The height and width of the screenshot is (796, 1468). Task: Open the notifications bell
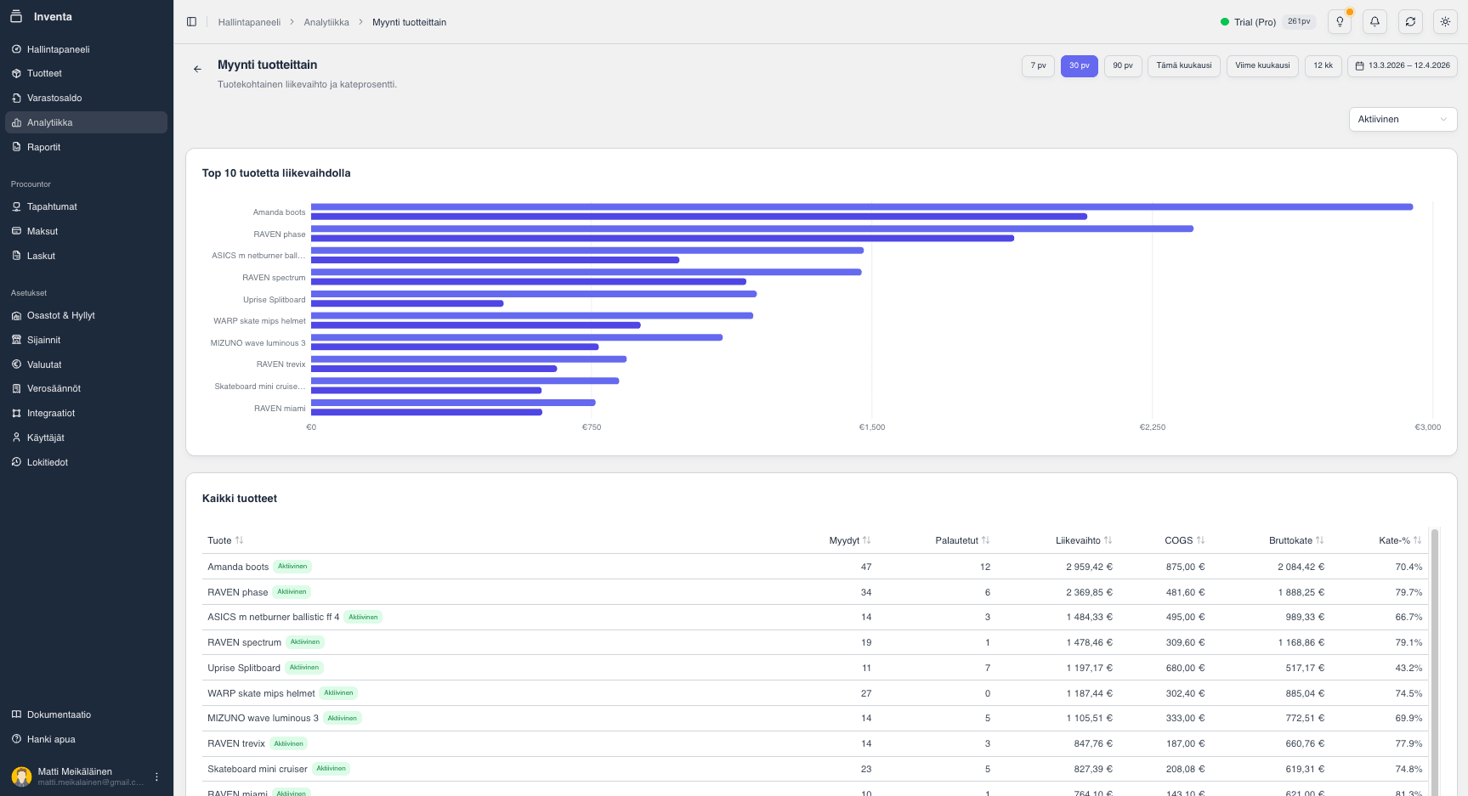point(1374,22)
